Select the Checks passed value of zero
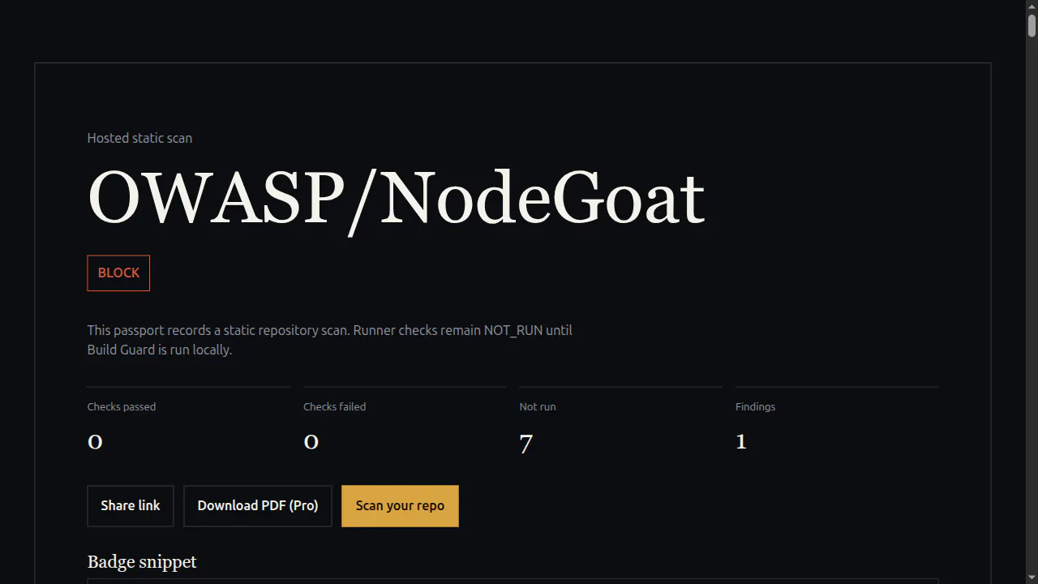1038x584 pixels. [95, 441]
